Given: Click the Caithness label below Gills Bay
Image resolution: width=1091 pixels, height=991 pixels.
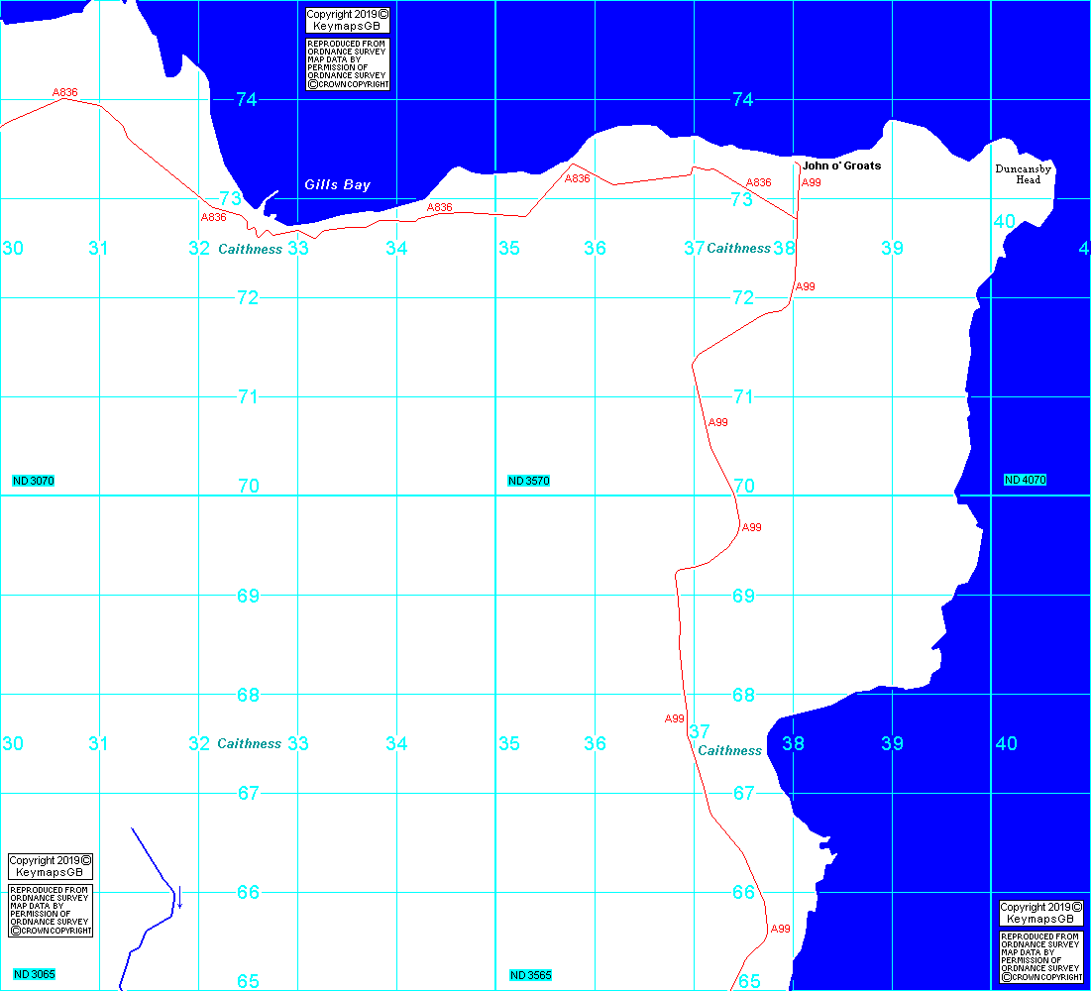Looking at the screenshot, I should point(250,250).
